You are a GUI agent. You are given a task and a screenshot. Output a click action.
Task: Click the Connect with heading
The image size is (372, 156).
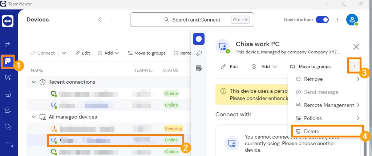click(x=233, y=115)
